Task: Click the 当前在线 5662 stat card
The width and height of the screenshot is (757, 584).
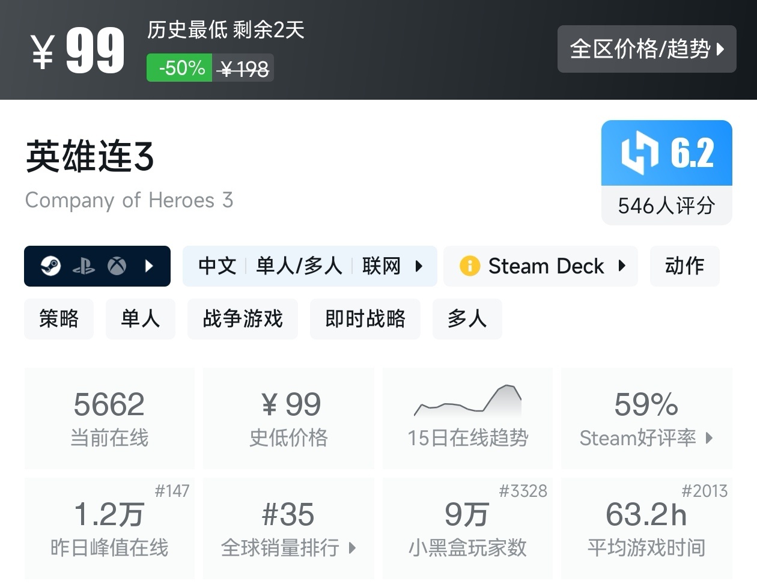Action: [109, 418]
